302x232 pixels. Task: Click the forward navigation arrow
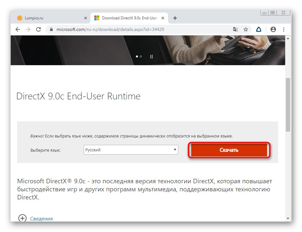(x=28, y=29)
